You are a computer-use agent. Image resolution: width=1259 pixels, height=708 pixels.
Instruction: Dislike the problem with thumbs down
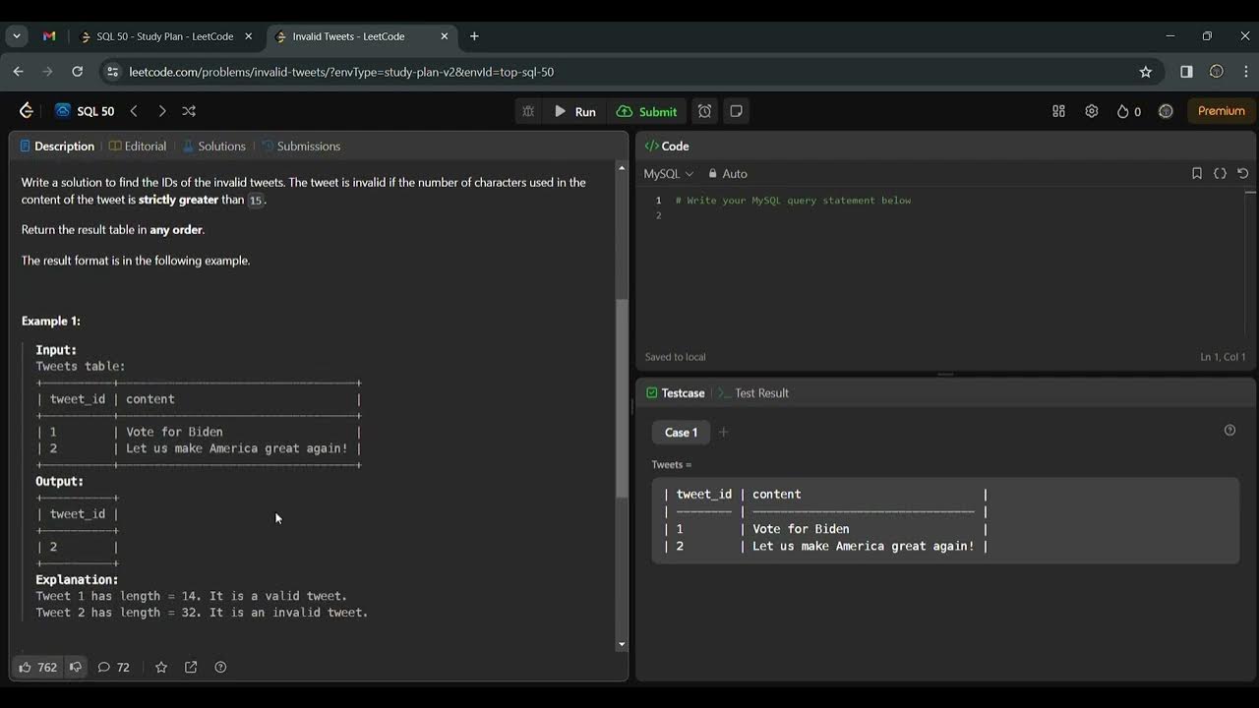click(x=76, y=667)
